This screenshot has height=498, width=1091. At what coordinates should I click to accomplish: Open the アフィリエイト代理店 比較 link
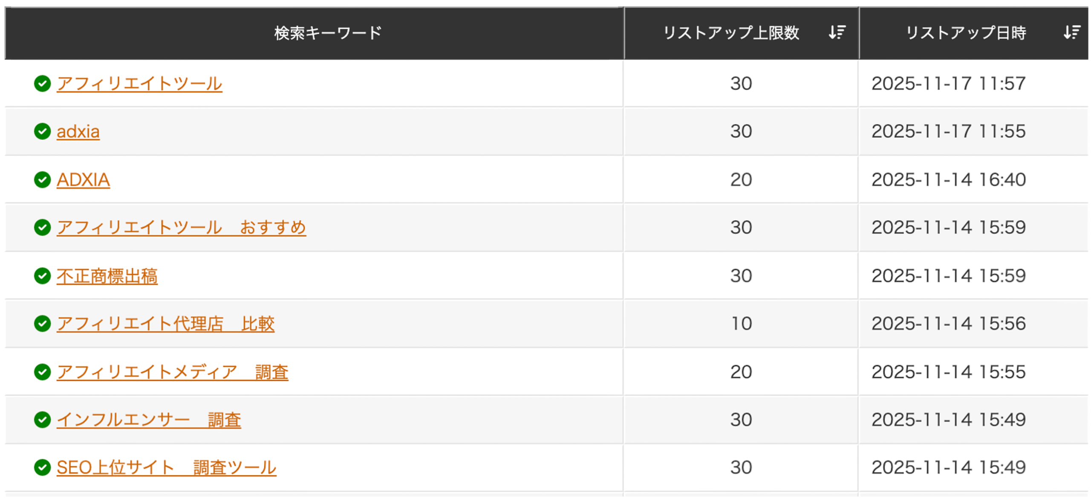[165, 324]
